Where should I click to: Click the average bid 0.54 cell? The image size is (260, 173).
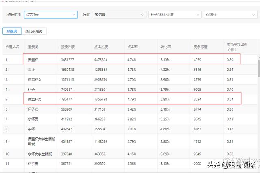(230, 99)
